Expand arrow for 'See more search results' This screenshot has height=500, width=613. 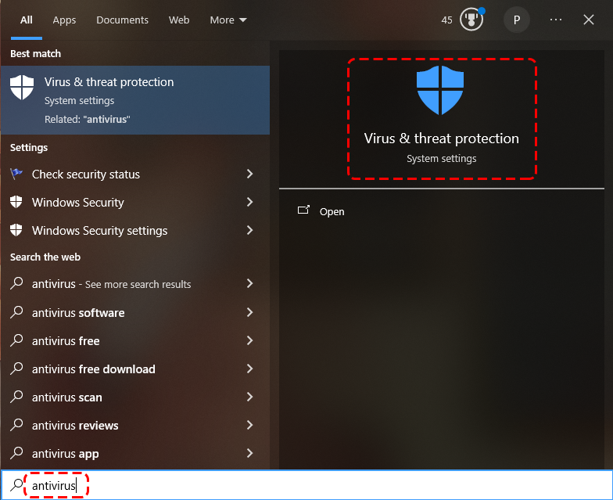click(x=250, y=283)
